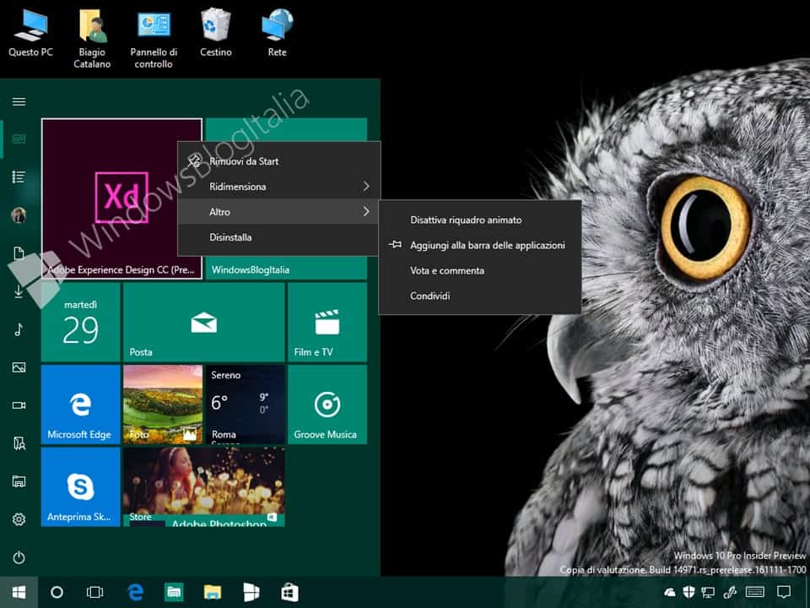Show all apps list in Start

19,176
